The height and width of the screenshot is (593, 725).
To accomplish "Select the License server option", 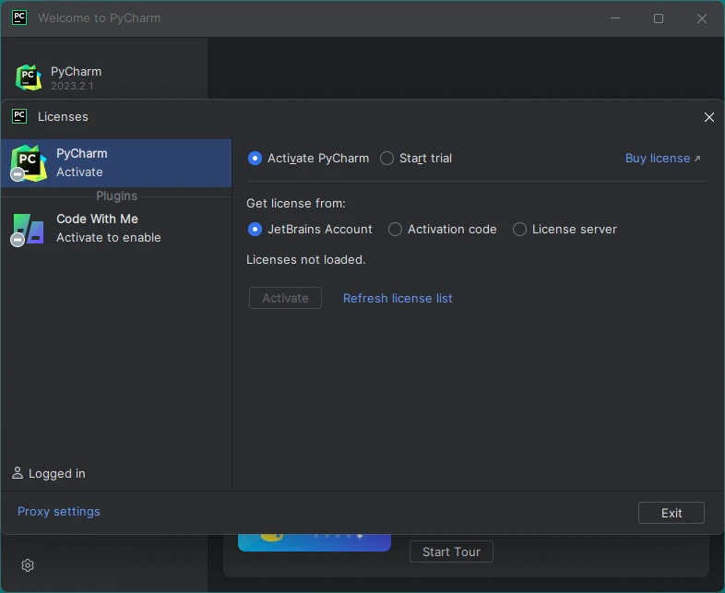I will pyautogui.click(x=520, y=230).
